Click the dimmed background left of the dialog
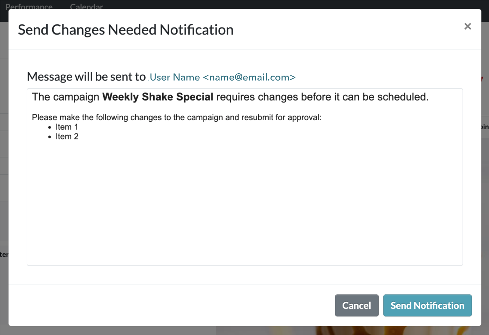 tap(4, 164)
